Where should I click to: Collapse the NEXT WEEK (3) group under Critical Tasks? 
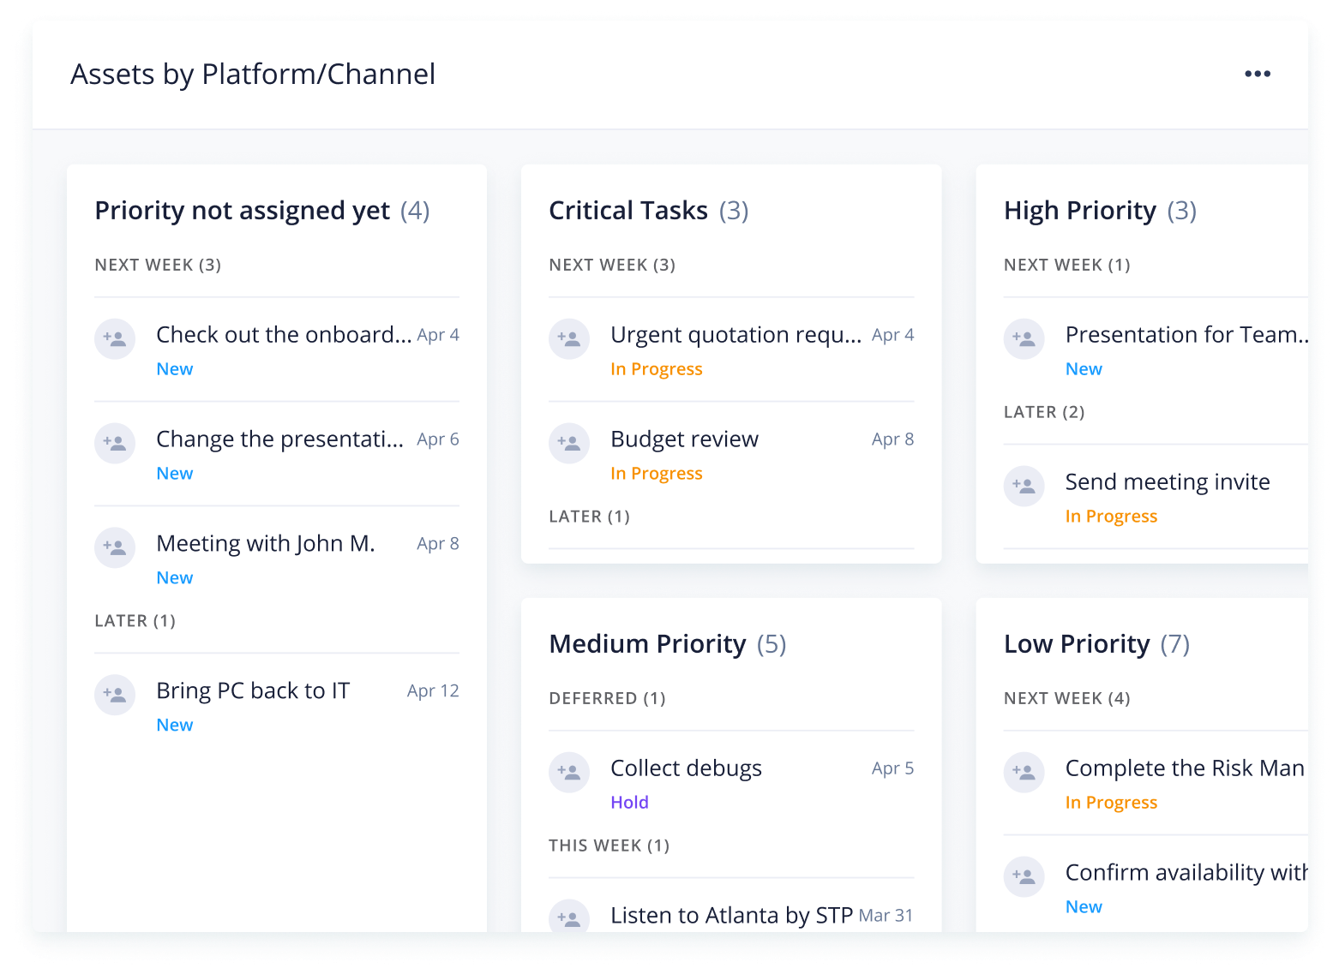tap(612, 266)
